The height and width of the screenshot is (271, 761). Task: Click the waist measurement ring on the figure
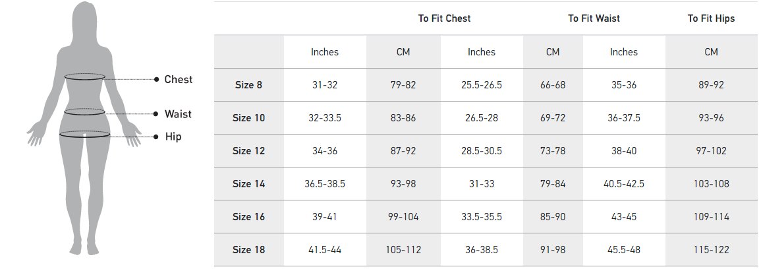point(84,111)
